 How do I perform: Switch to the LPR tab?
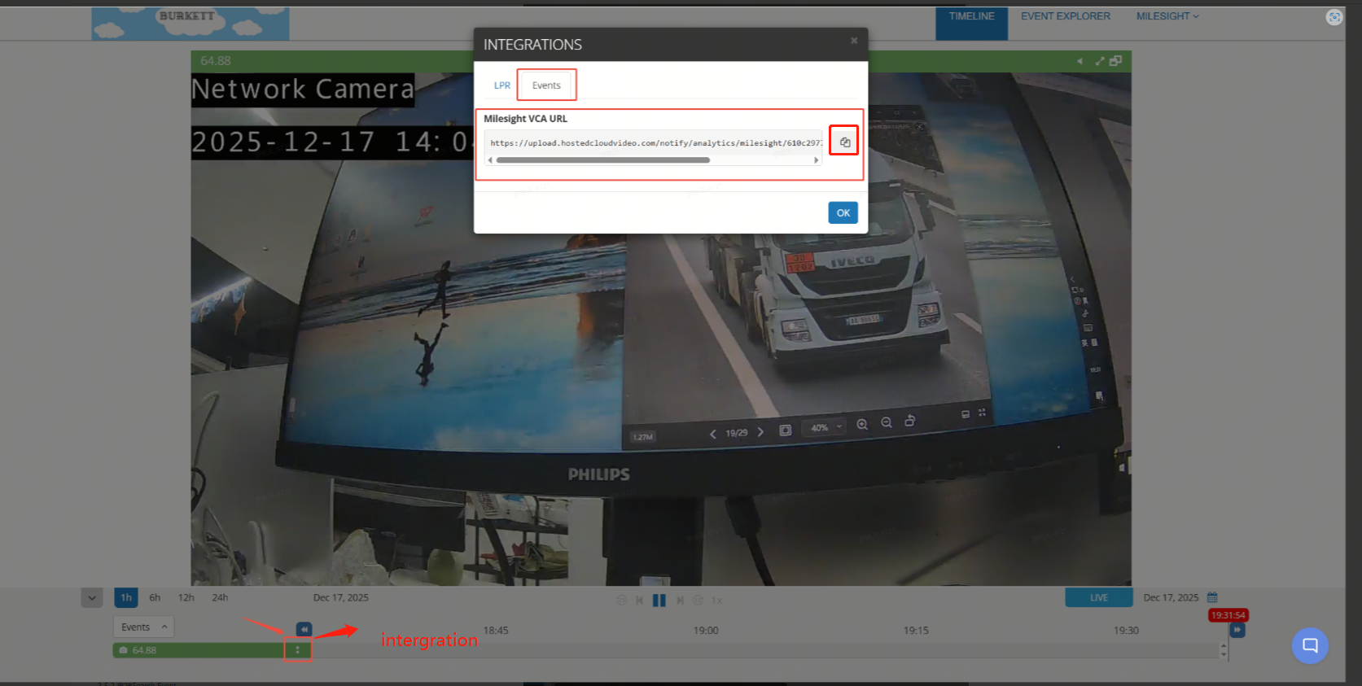coord(502,85)
